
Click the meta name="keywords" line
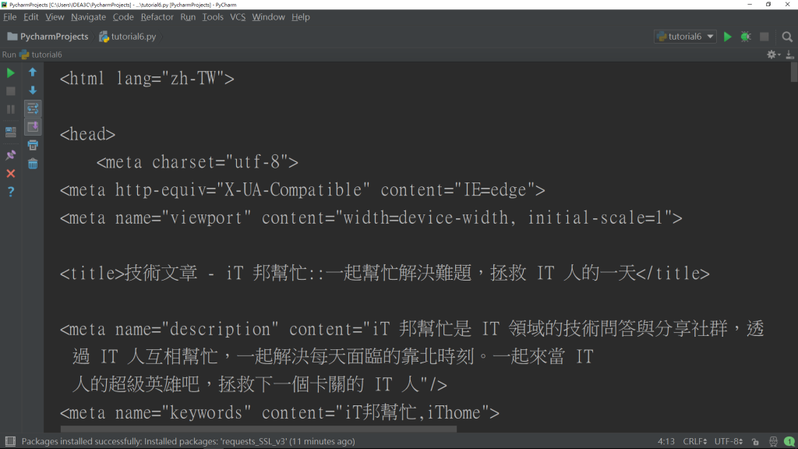click(280, 413)
